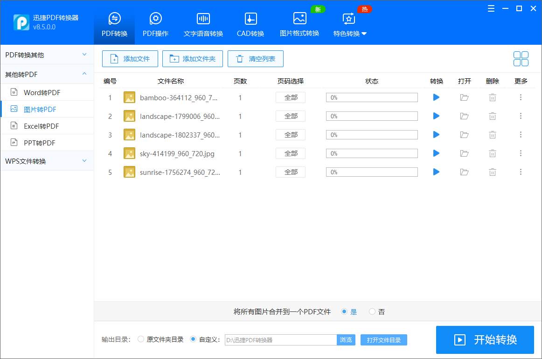Delete sky-414199 from the list
The width and height of the screenshot is (542, 359).
pyautogui.click(x=492, y=154)
